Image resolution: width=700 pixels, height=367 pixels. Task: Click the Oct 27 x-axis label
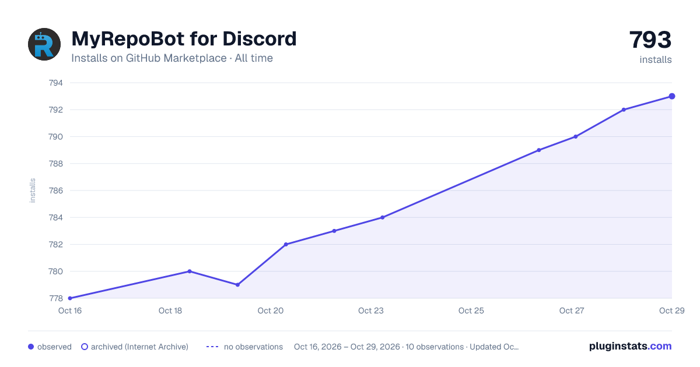tap(572, 310)
